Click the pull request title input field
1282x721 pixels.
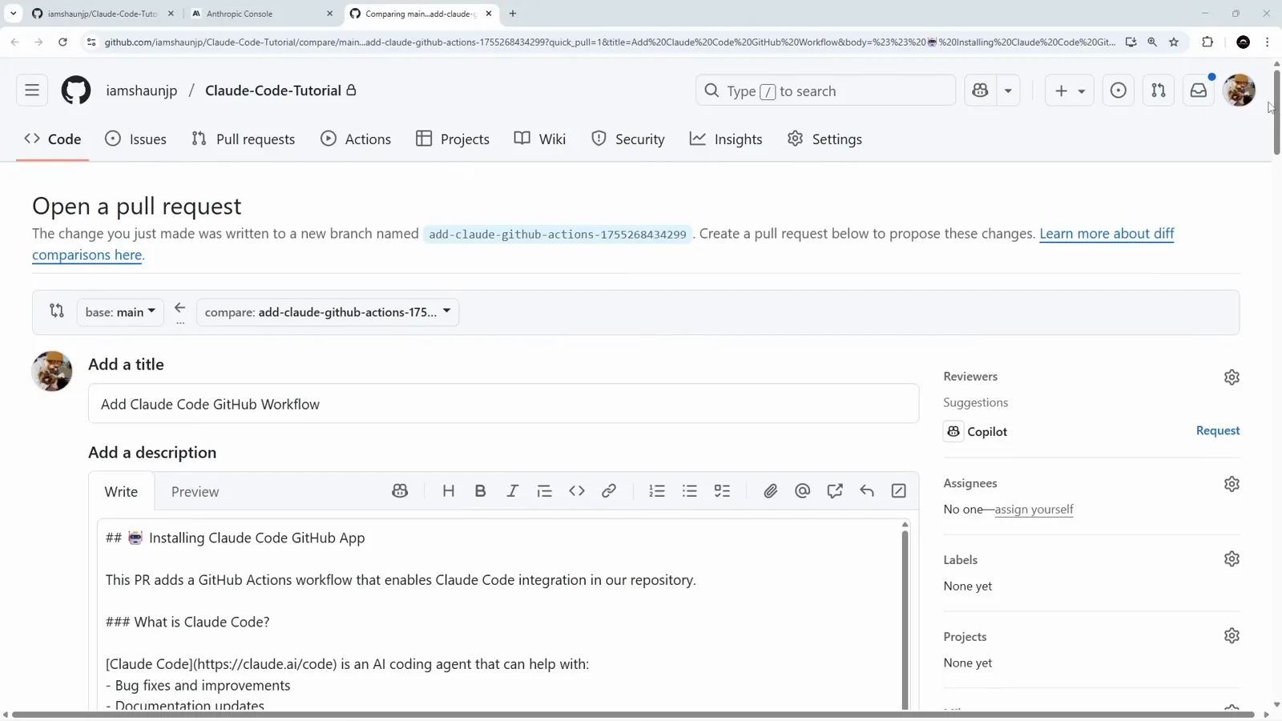click(x=503, y=404)
